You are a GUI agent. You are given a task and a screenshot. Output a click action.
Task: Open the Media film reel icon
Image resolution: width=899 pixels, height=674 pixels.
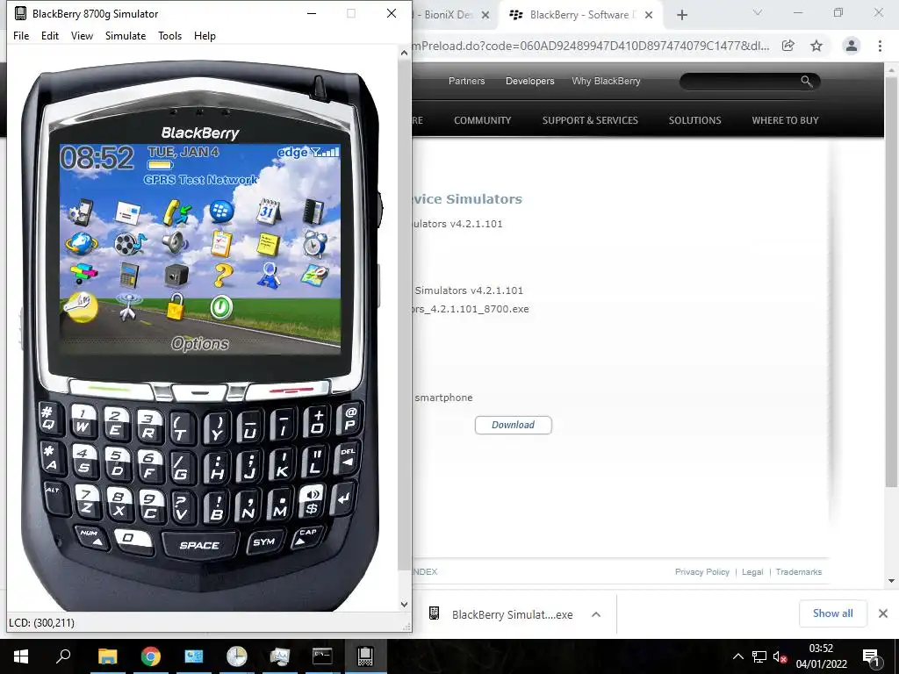point(130,244)
